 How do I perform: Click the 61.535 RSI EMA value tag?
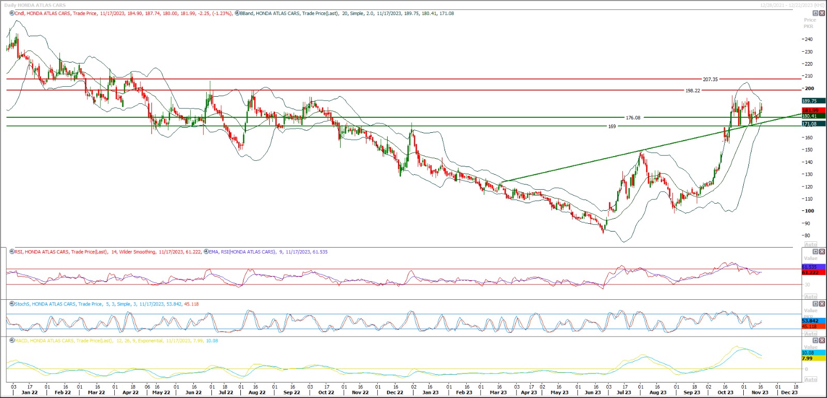[814, 267]
